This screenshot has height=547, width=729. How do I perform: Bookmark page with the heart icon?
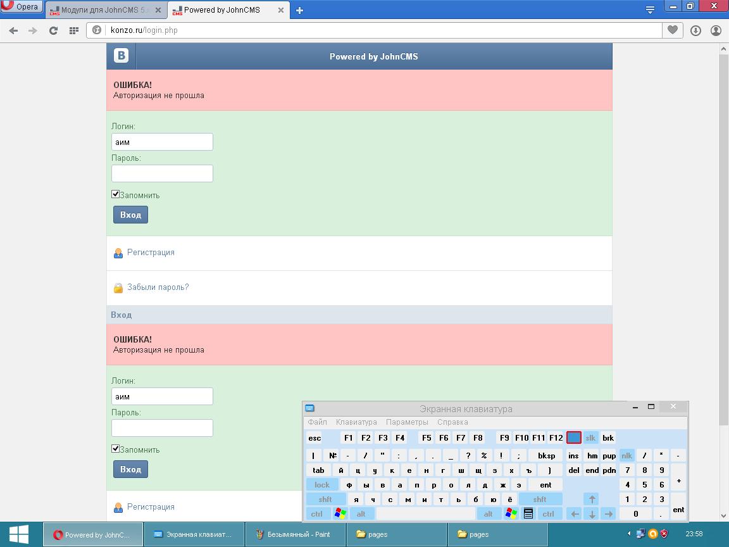point(672,30)
